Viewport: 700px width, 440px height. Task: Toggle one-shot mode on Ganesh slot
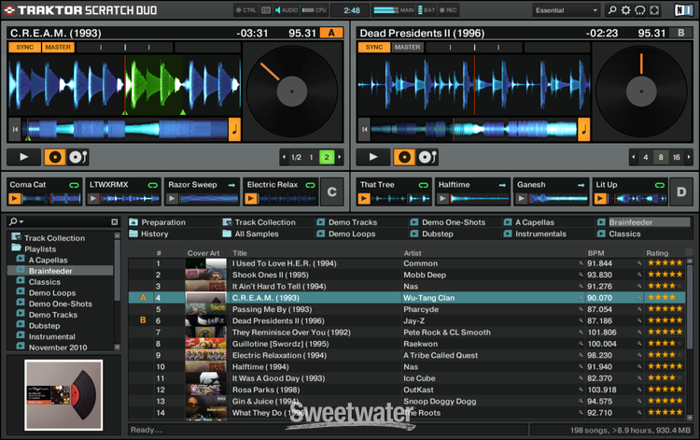[x=581, y=185]
